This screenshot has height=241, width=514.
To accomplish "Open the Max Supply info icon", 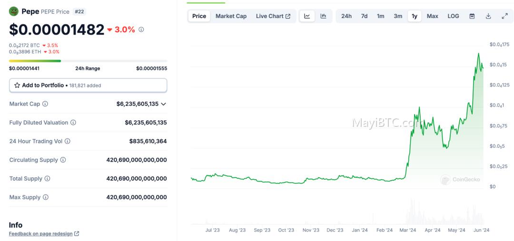I will (46, 197).
